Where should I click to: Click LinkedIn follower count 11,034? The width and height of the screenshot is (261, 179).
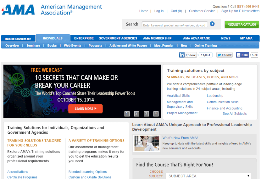(206, 55)
